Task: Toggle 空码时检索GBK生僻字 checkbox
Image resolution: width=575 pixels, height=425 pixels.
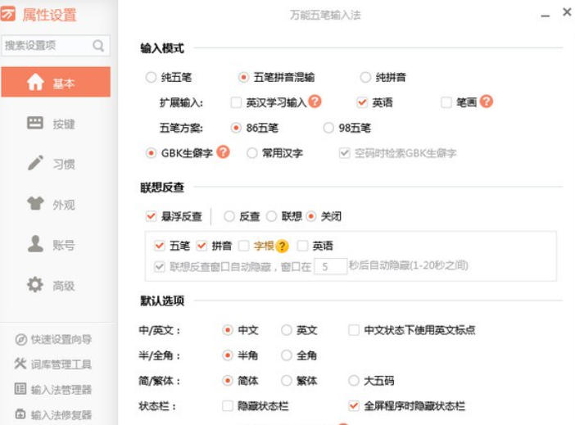Action: (x=344, y=153)
